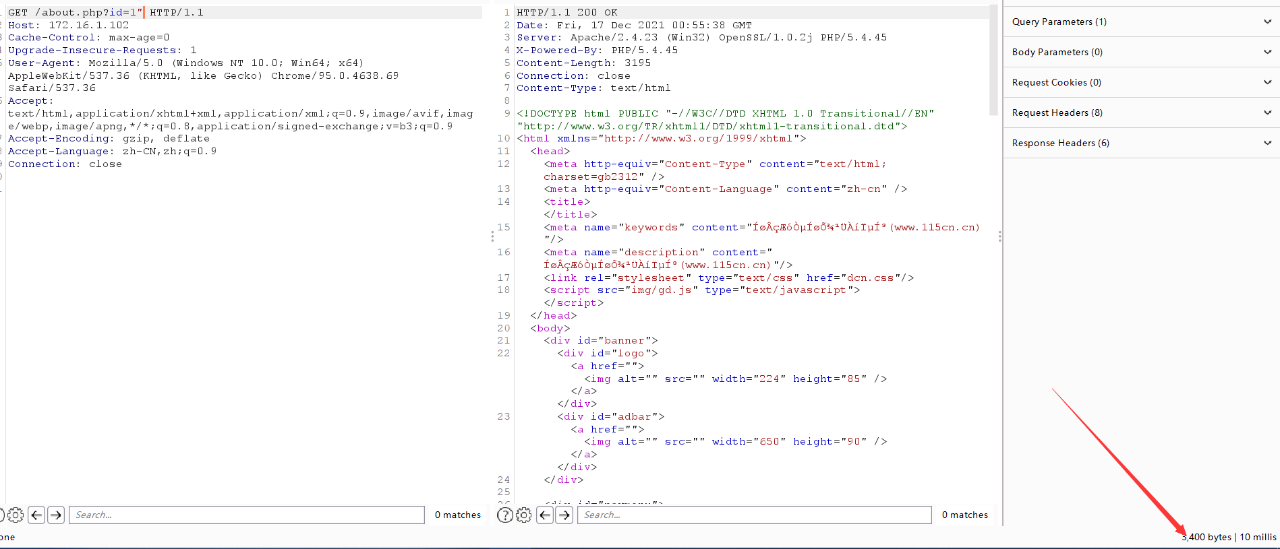Click the opening <body> tag line
Viewport: 1280px width, 549px height.
pos(550,329)
